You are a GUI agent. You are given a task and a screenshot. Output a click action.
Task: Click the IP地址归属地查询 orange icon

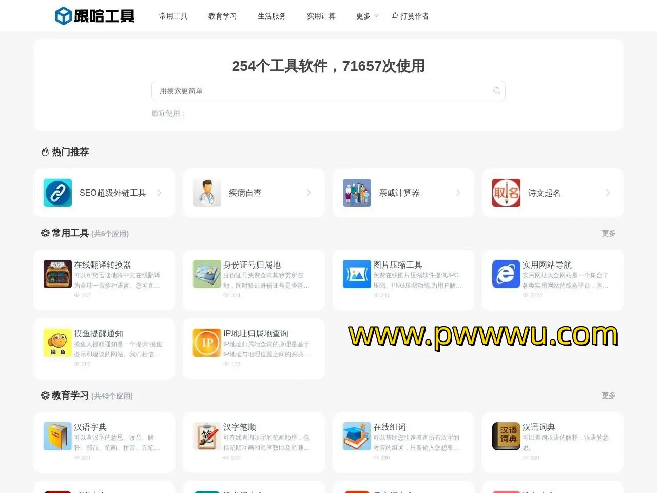(207, 343)
